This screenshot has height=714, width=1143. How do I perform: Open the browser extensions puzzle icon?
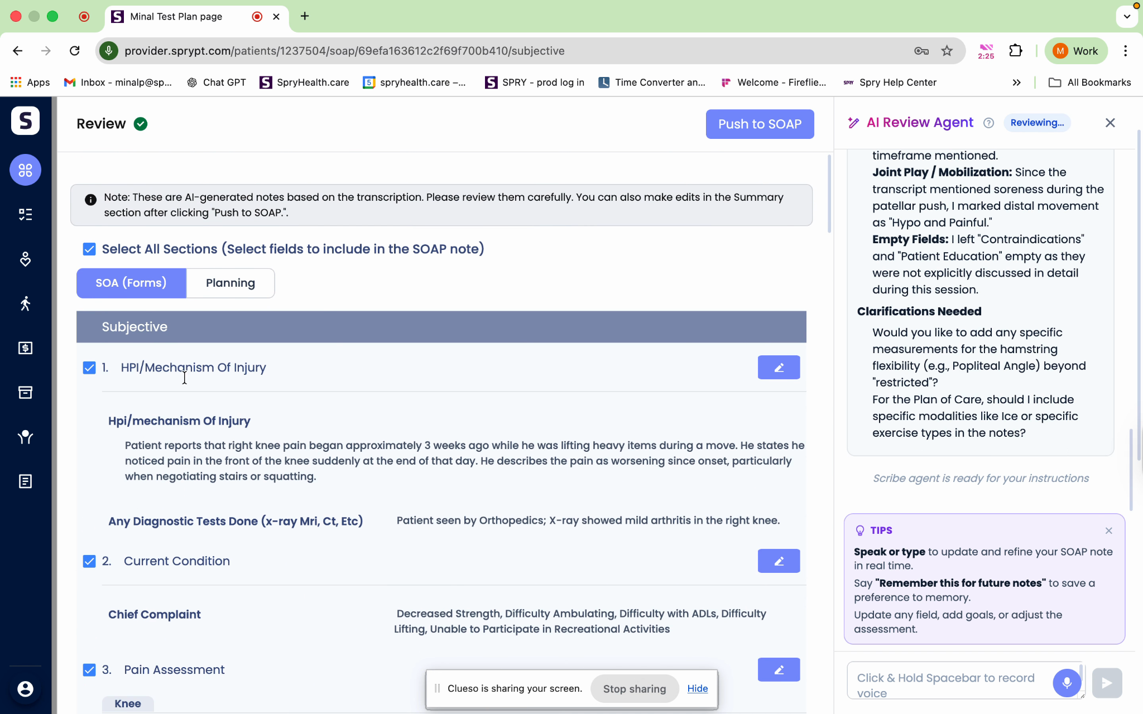click(1016, 51)
